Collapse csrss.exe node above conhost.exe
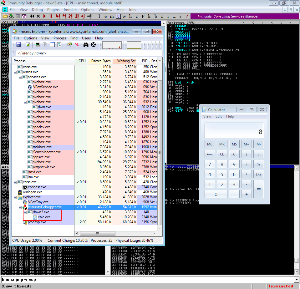Screen dimensions: 300x289 [x=15, y=182]
